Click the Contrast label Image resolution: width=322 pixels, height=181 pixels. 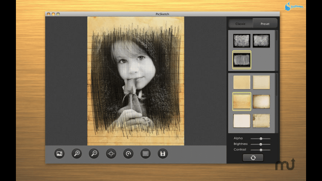[x=240, y=150]
